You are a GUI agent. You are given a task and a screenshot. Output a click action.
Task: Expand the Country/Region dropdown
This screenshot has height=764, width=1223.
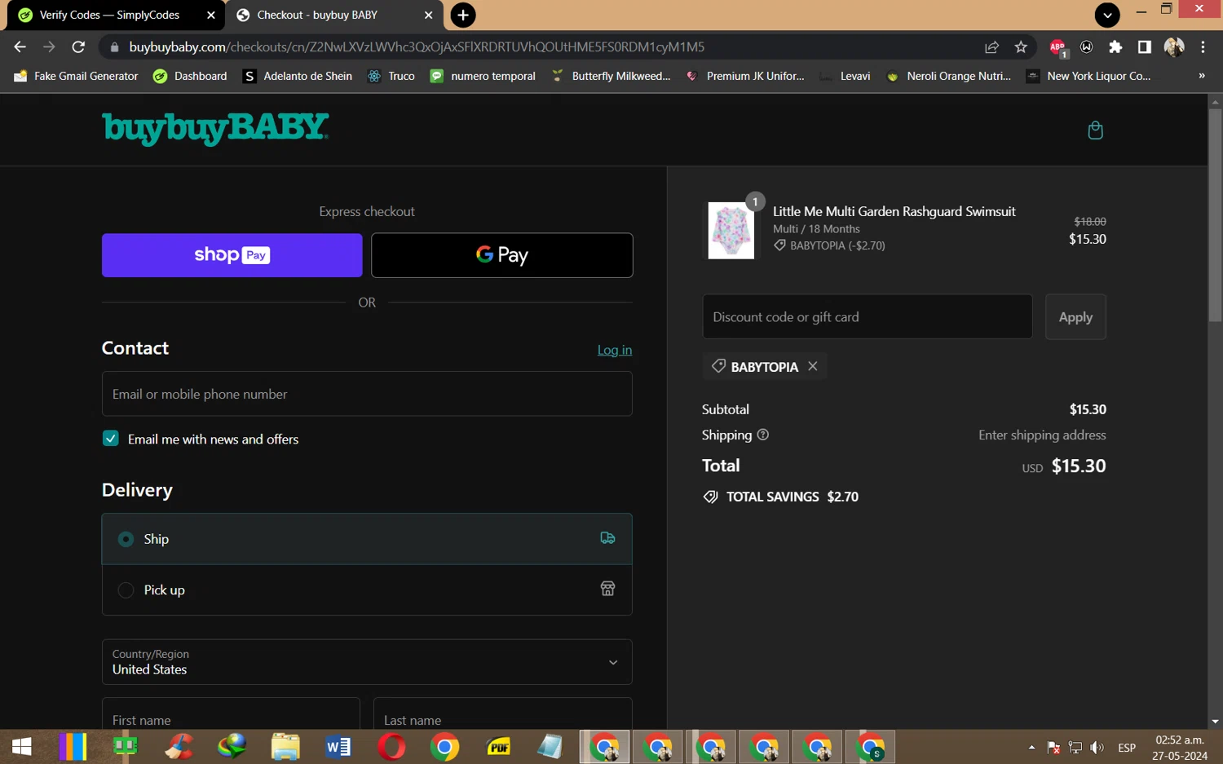pos(367,662)
